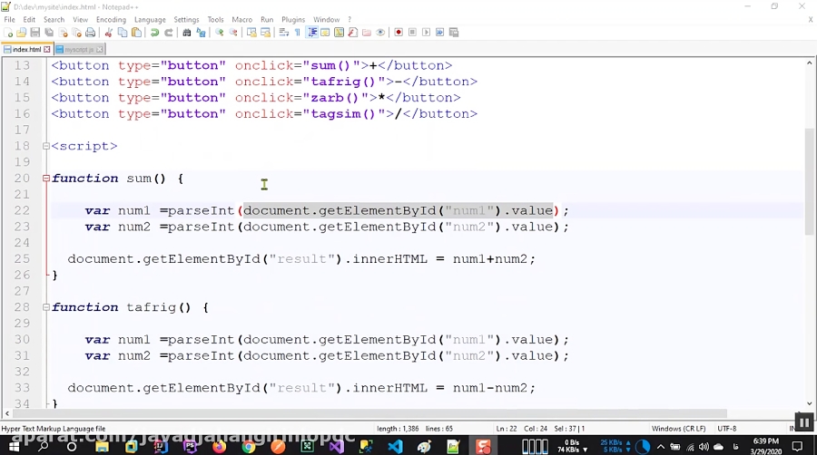The width and height of the screenshot is (817, 455).
Task: Toggle Show All Characters pilcrow icon
Action: [x=298, y=33]
